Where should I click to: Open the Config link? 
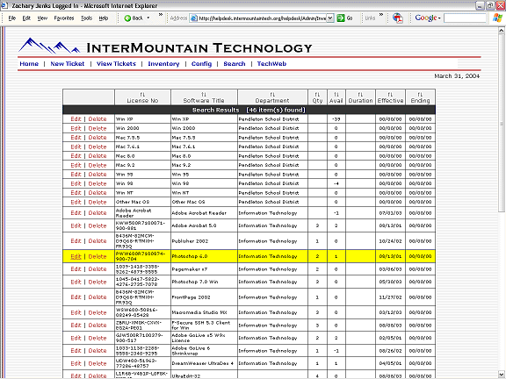click(x=201, y=64)
